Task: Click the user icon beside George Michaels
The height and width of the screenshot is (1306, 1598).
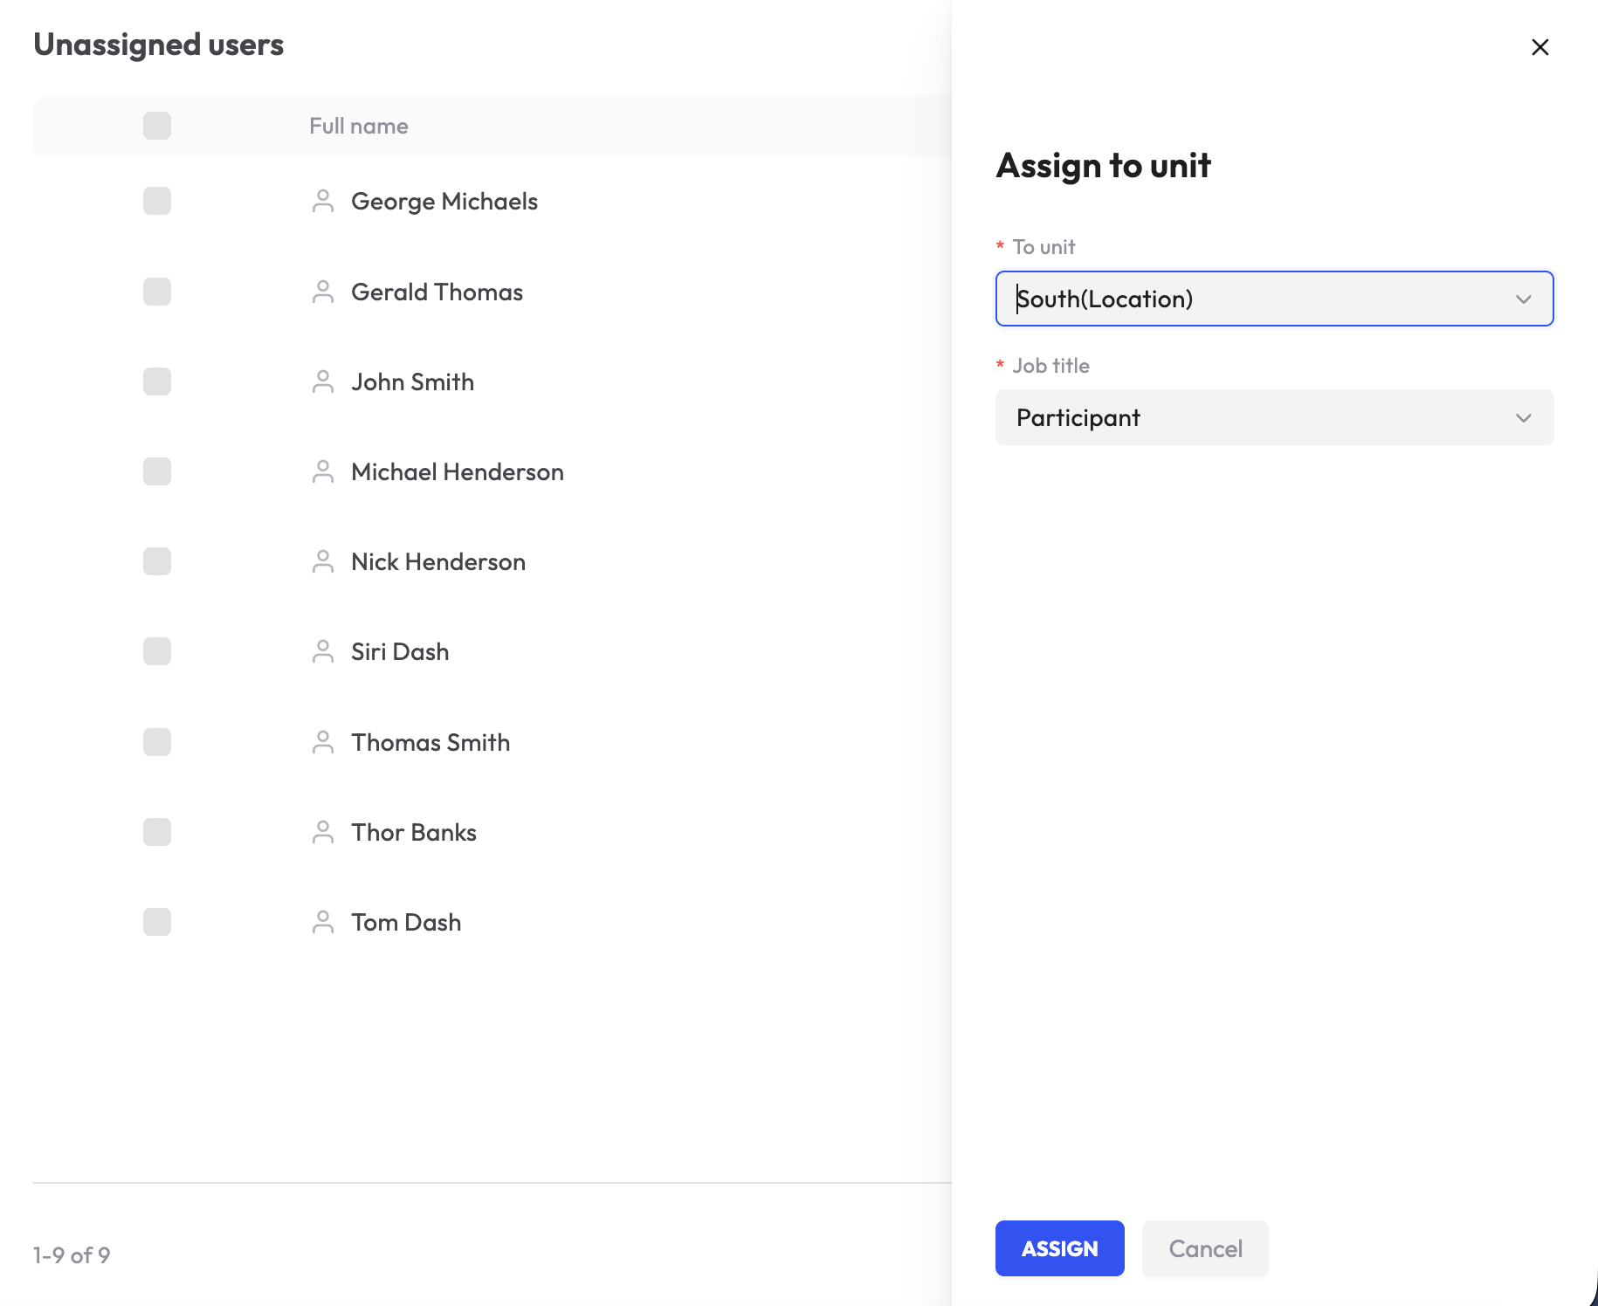Action: pos(323,202)
